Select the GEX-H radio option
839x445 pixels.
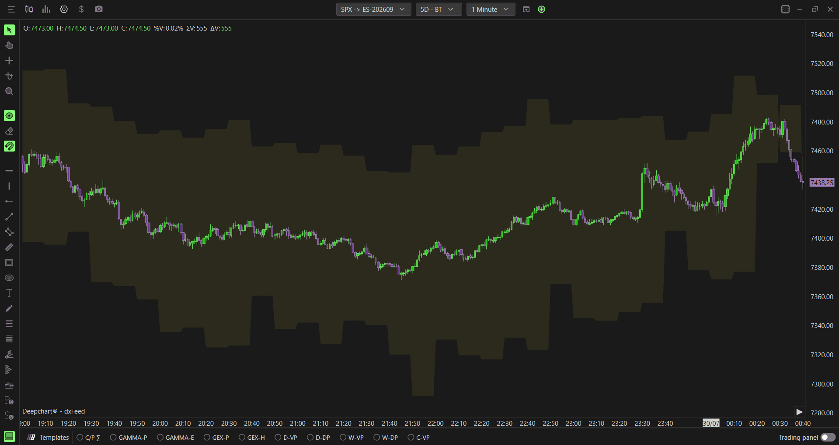tap(252, 438)
